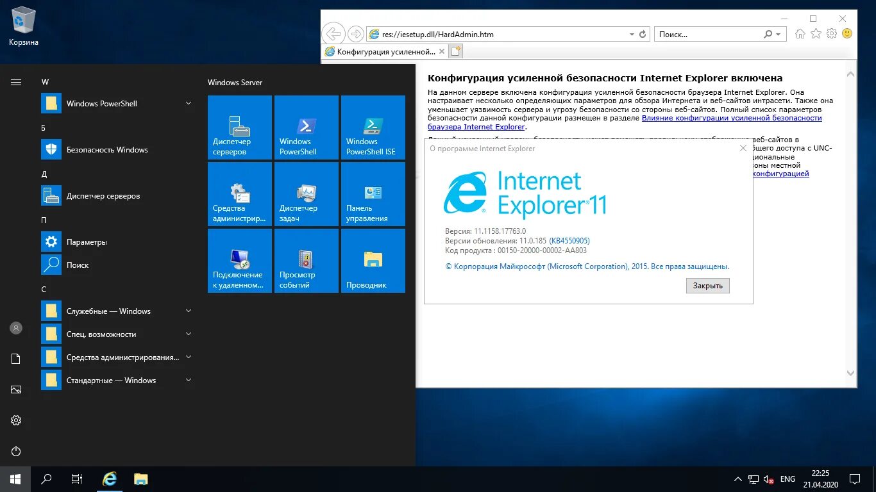Open the KB4550905 update link

[x=569, y=241]
